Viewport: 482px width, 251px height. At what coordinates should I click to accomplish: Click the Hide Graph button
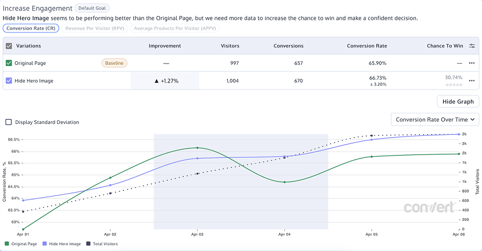click(x=458, y=101)
